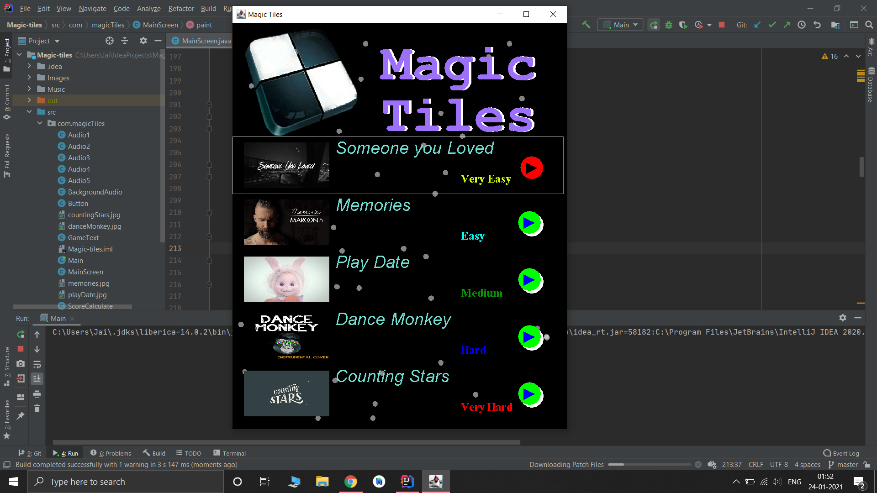Click the green Debug bug icon
Viewport: 877px width, 493px height.
[669, 25]
